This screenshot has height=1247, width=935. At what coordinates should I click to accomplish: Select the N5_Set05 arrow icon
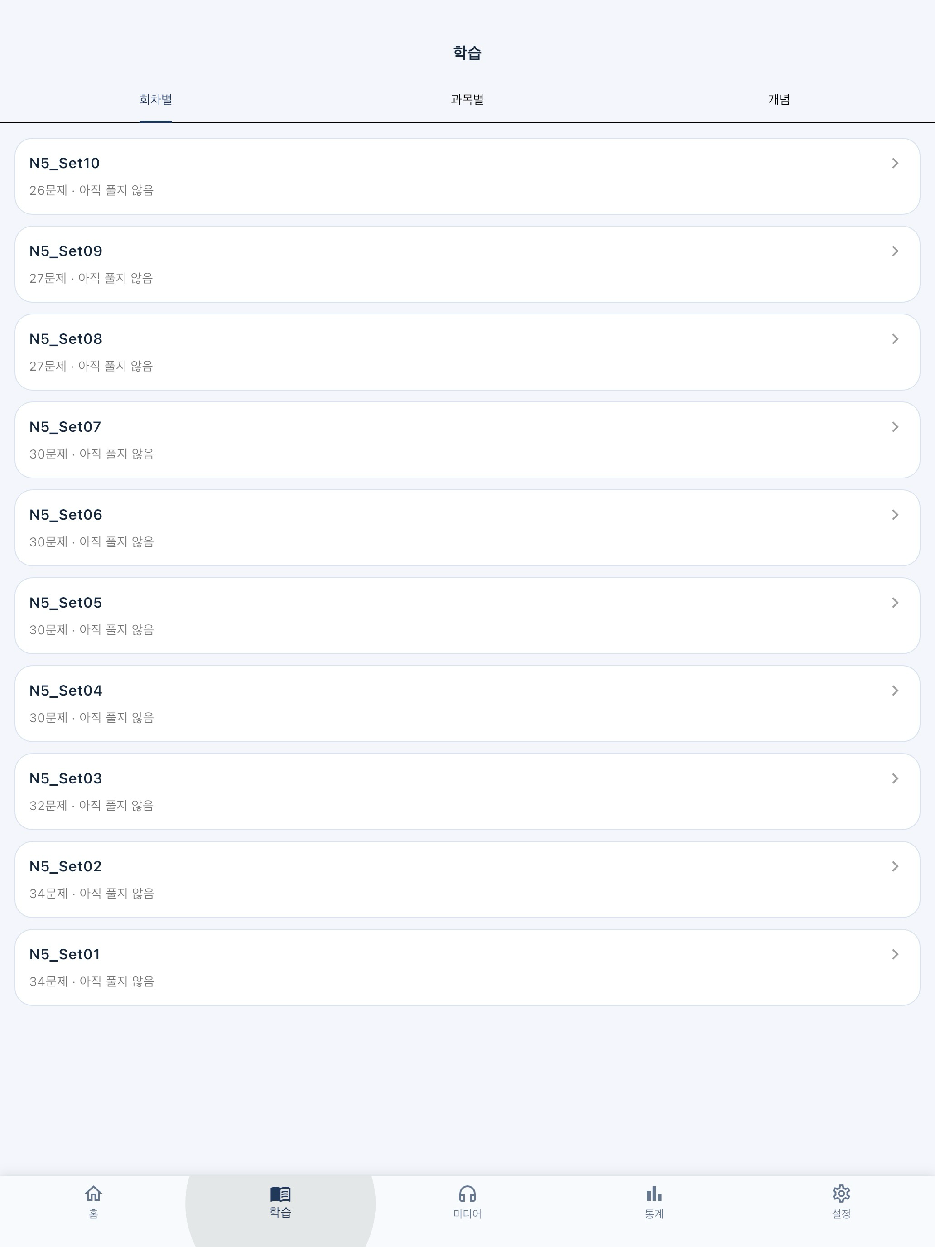pyautogui.click(x=895, y=603)
